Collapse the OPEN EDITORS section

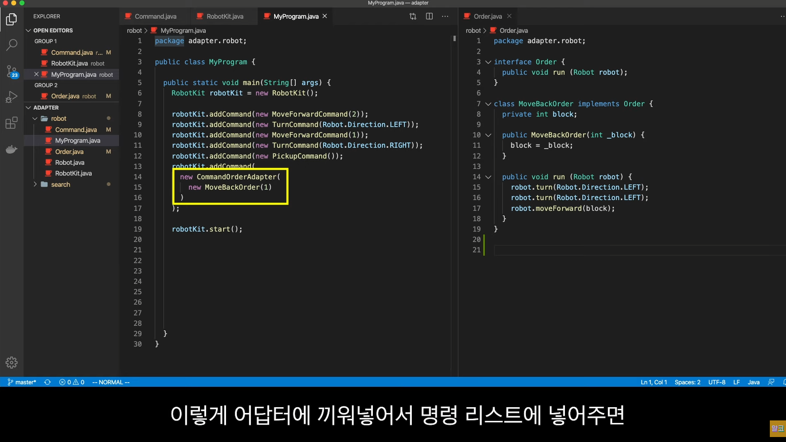point(28,30)
